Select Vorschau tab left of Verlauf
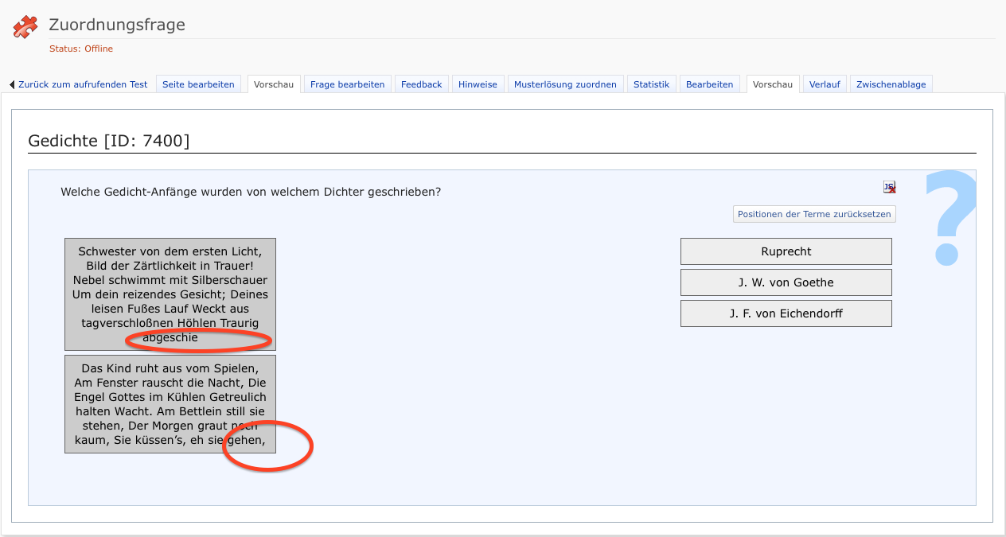The image size is (1006, 537). [773, 84]
